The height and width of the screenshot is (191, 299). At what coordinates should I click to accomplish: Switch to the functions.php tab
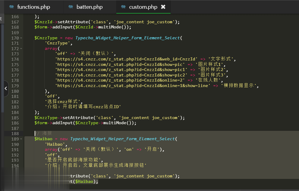(33, 7)
